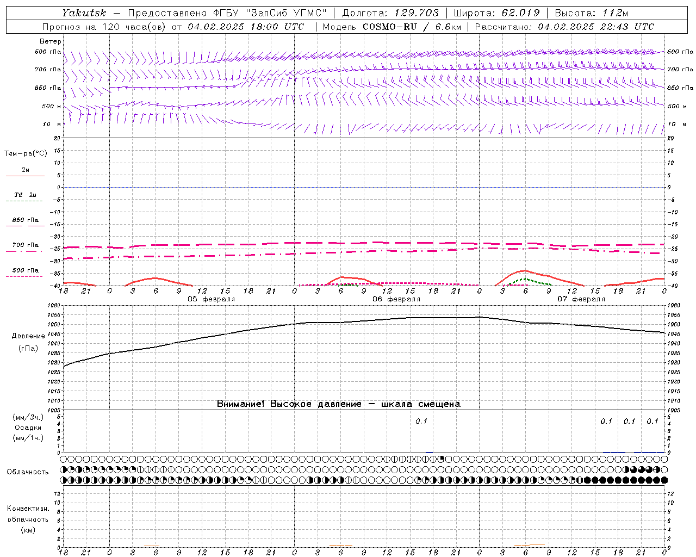Image resolution: width=696 pixels, height=557 pixels.
Task: Click the 'Тем-ра(°C)' temperature panel label
Action: [x=26, y=154]
